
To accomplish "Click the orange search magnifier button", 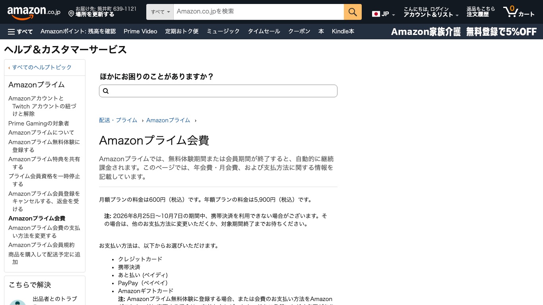I will click(x=353, y=12).
